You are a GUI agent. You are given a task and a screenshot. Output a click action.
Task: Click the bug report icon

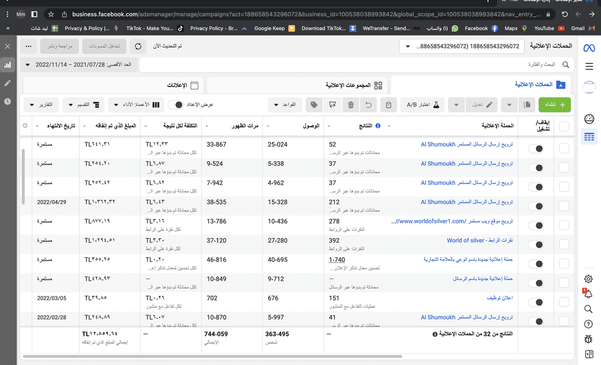[588, 339]
